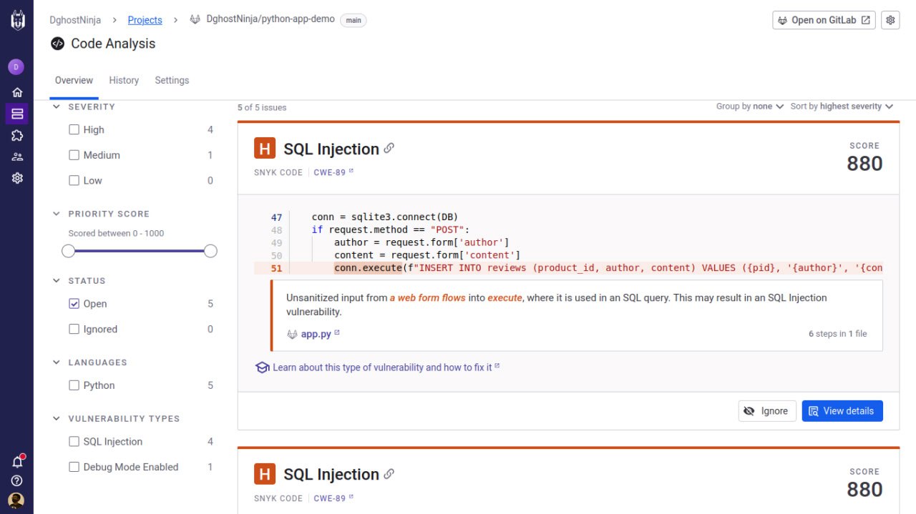
Task: Click the DghostNinja breadcrumb
Action: (75, 20)
